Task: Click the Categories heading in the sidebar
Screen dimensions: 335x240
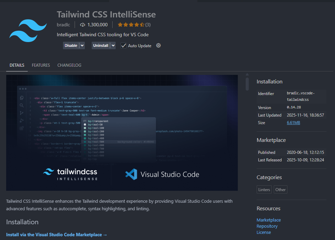Action: [269, 177]
